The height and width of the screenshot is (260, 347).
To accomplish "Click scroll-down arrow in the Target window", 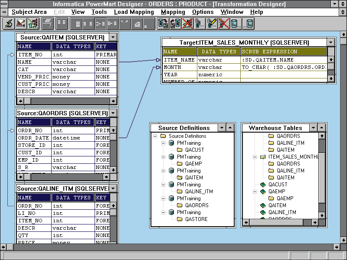I will tap(331, 78).
